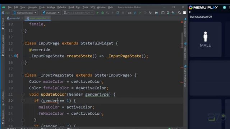The width and height of the screenshot is (230, 129).
Task: Click the Android Studio logo icon
Action: (x=4, y=7)
